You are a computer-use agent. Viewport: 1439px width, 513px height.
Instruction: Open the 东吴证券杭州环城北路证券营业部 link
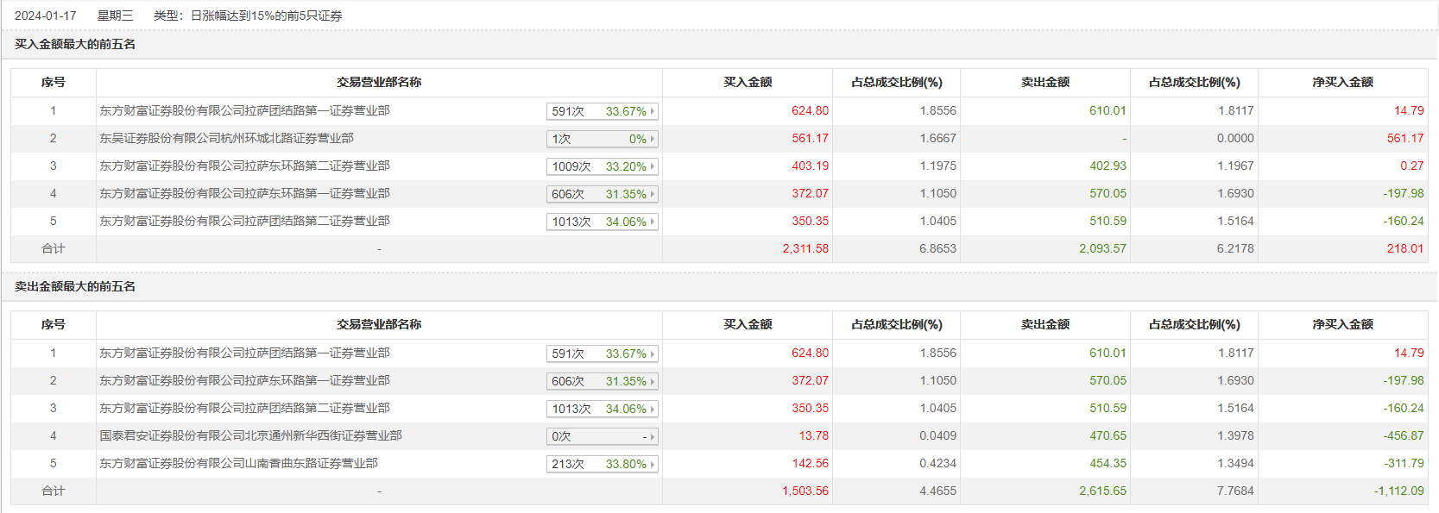tap(226, 138)
